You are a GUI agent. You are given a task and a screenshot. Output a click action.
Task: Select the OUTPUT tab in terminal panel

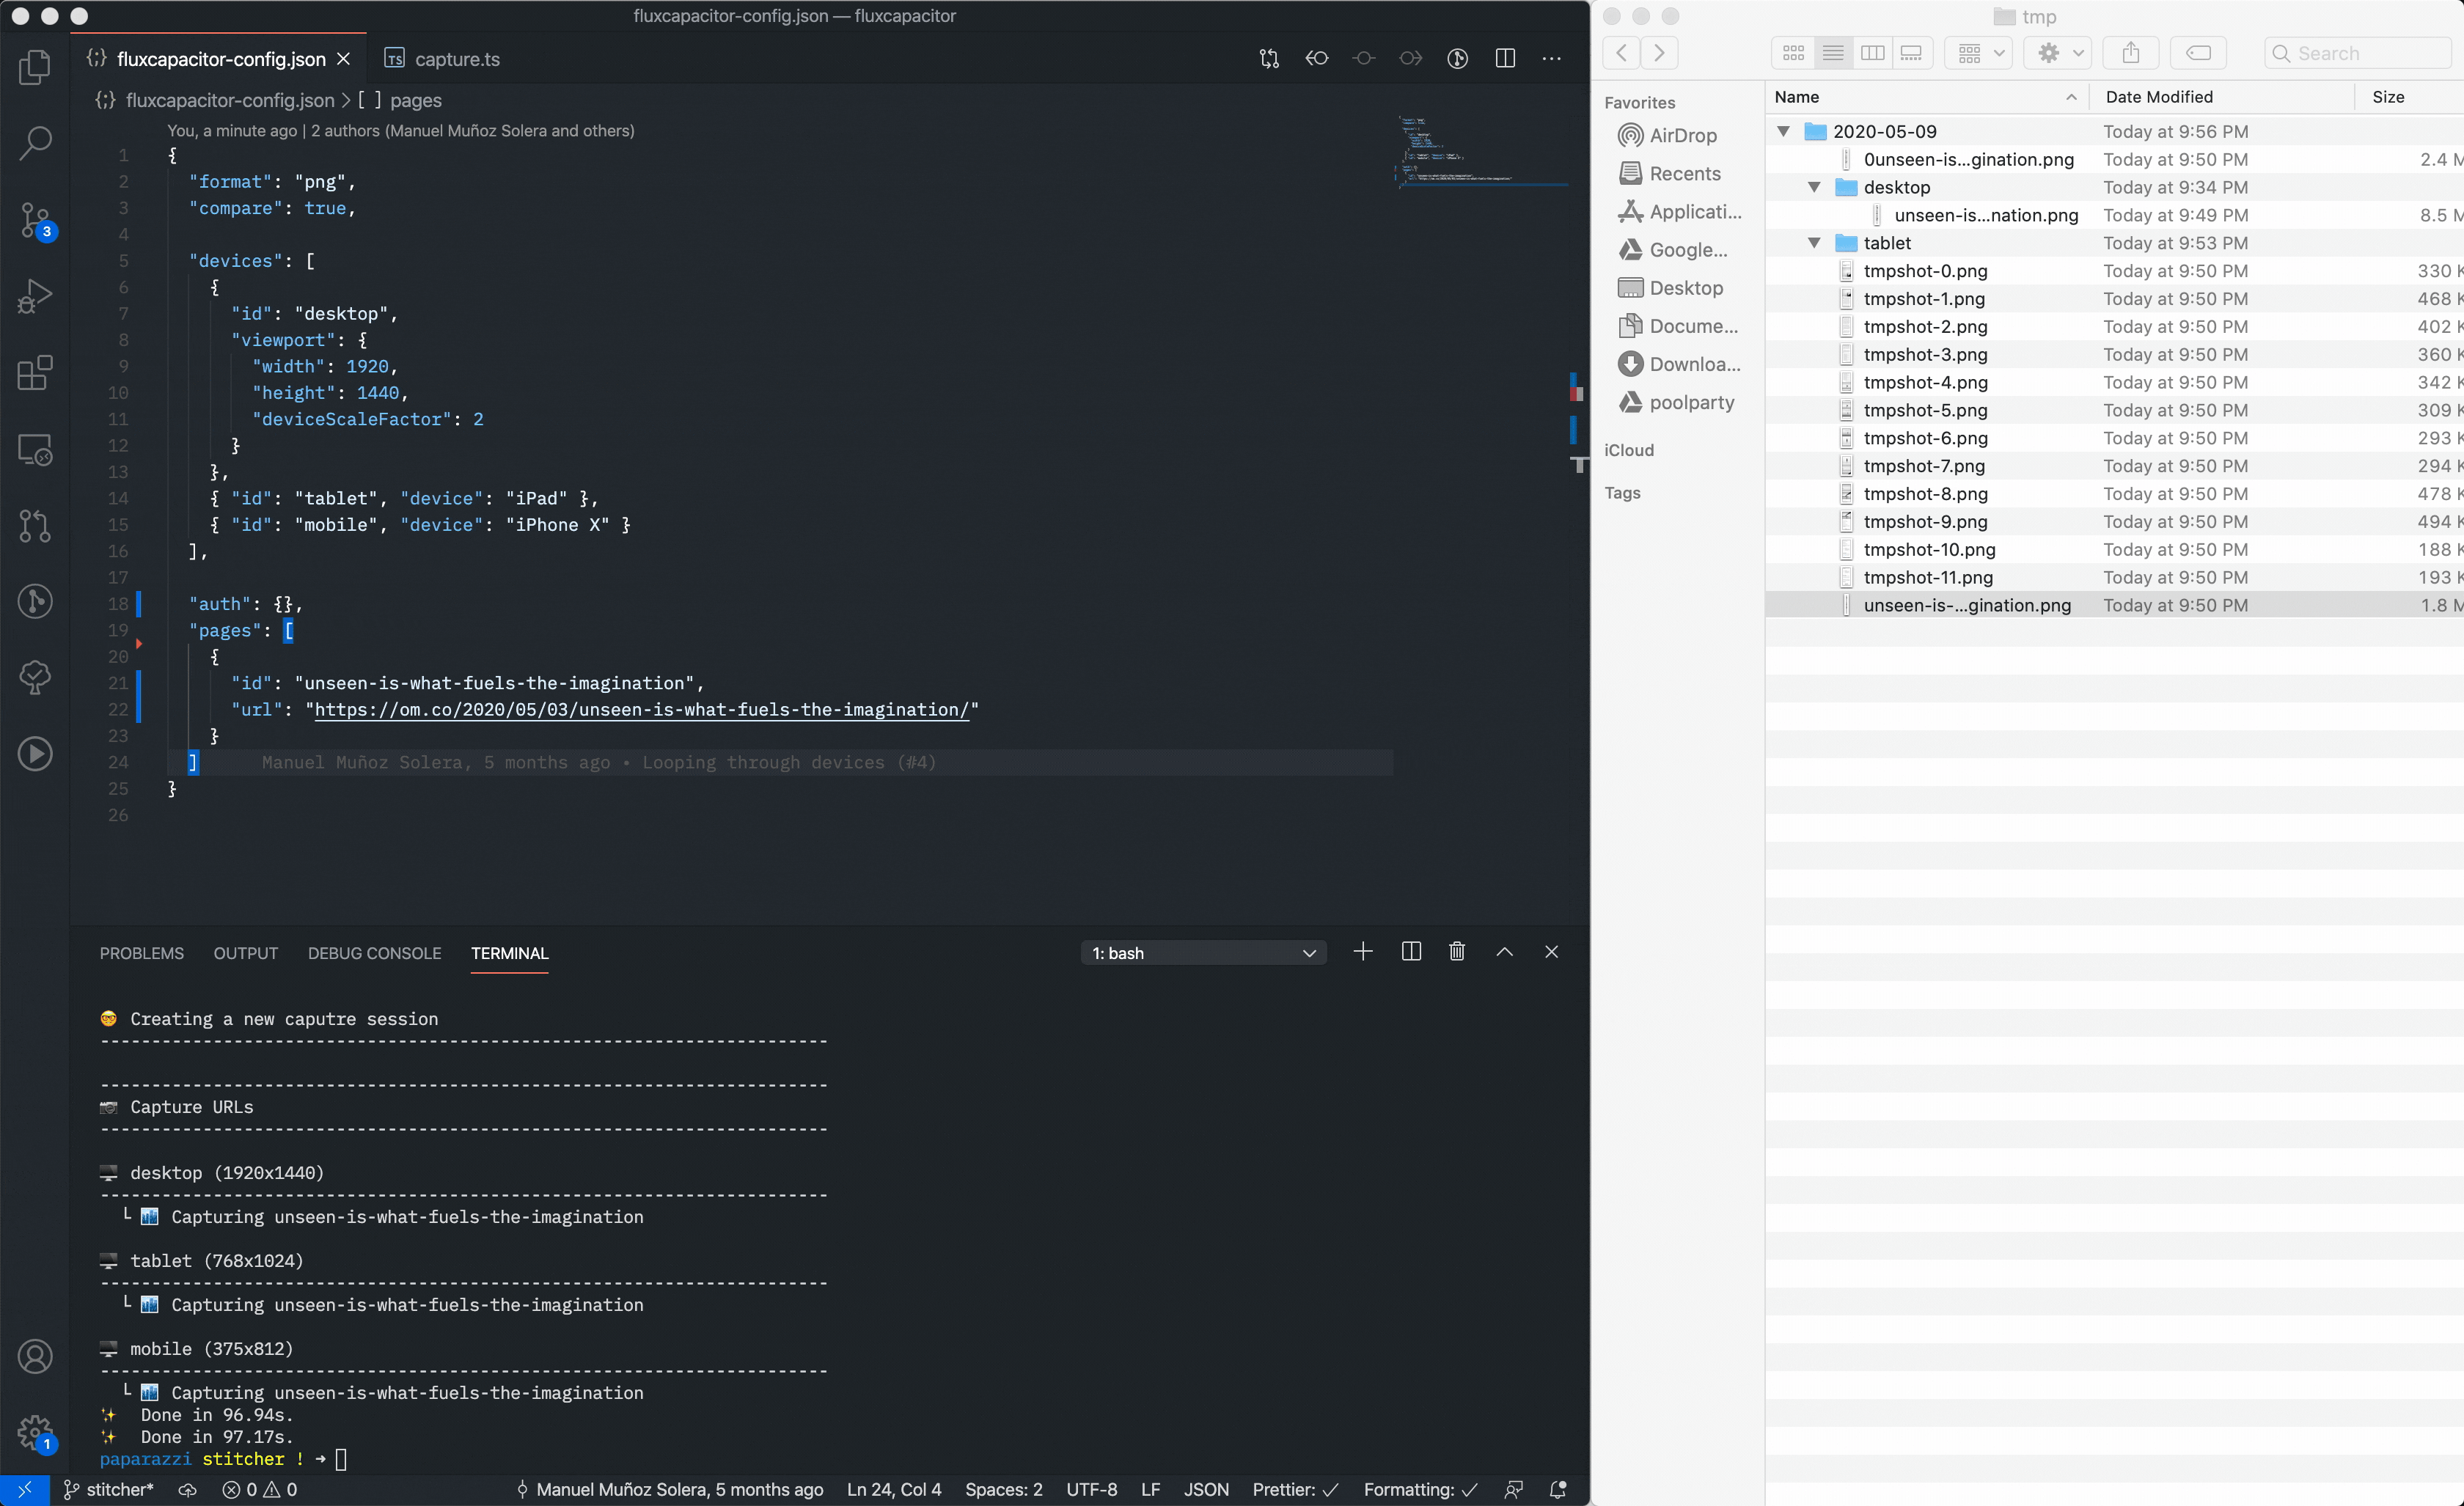tap(245, 952)
